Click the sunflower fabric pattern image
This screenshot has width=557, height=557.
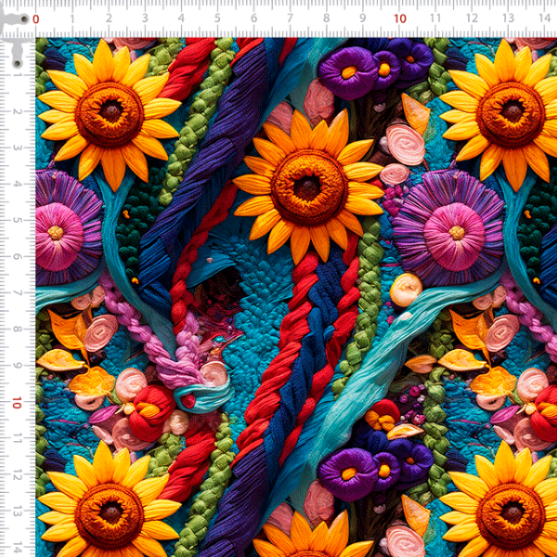pos(296,297)
